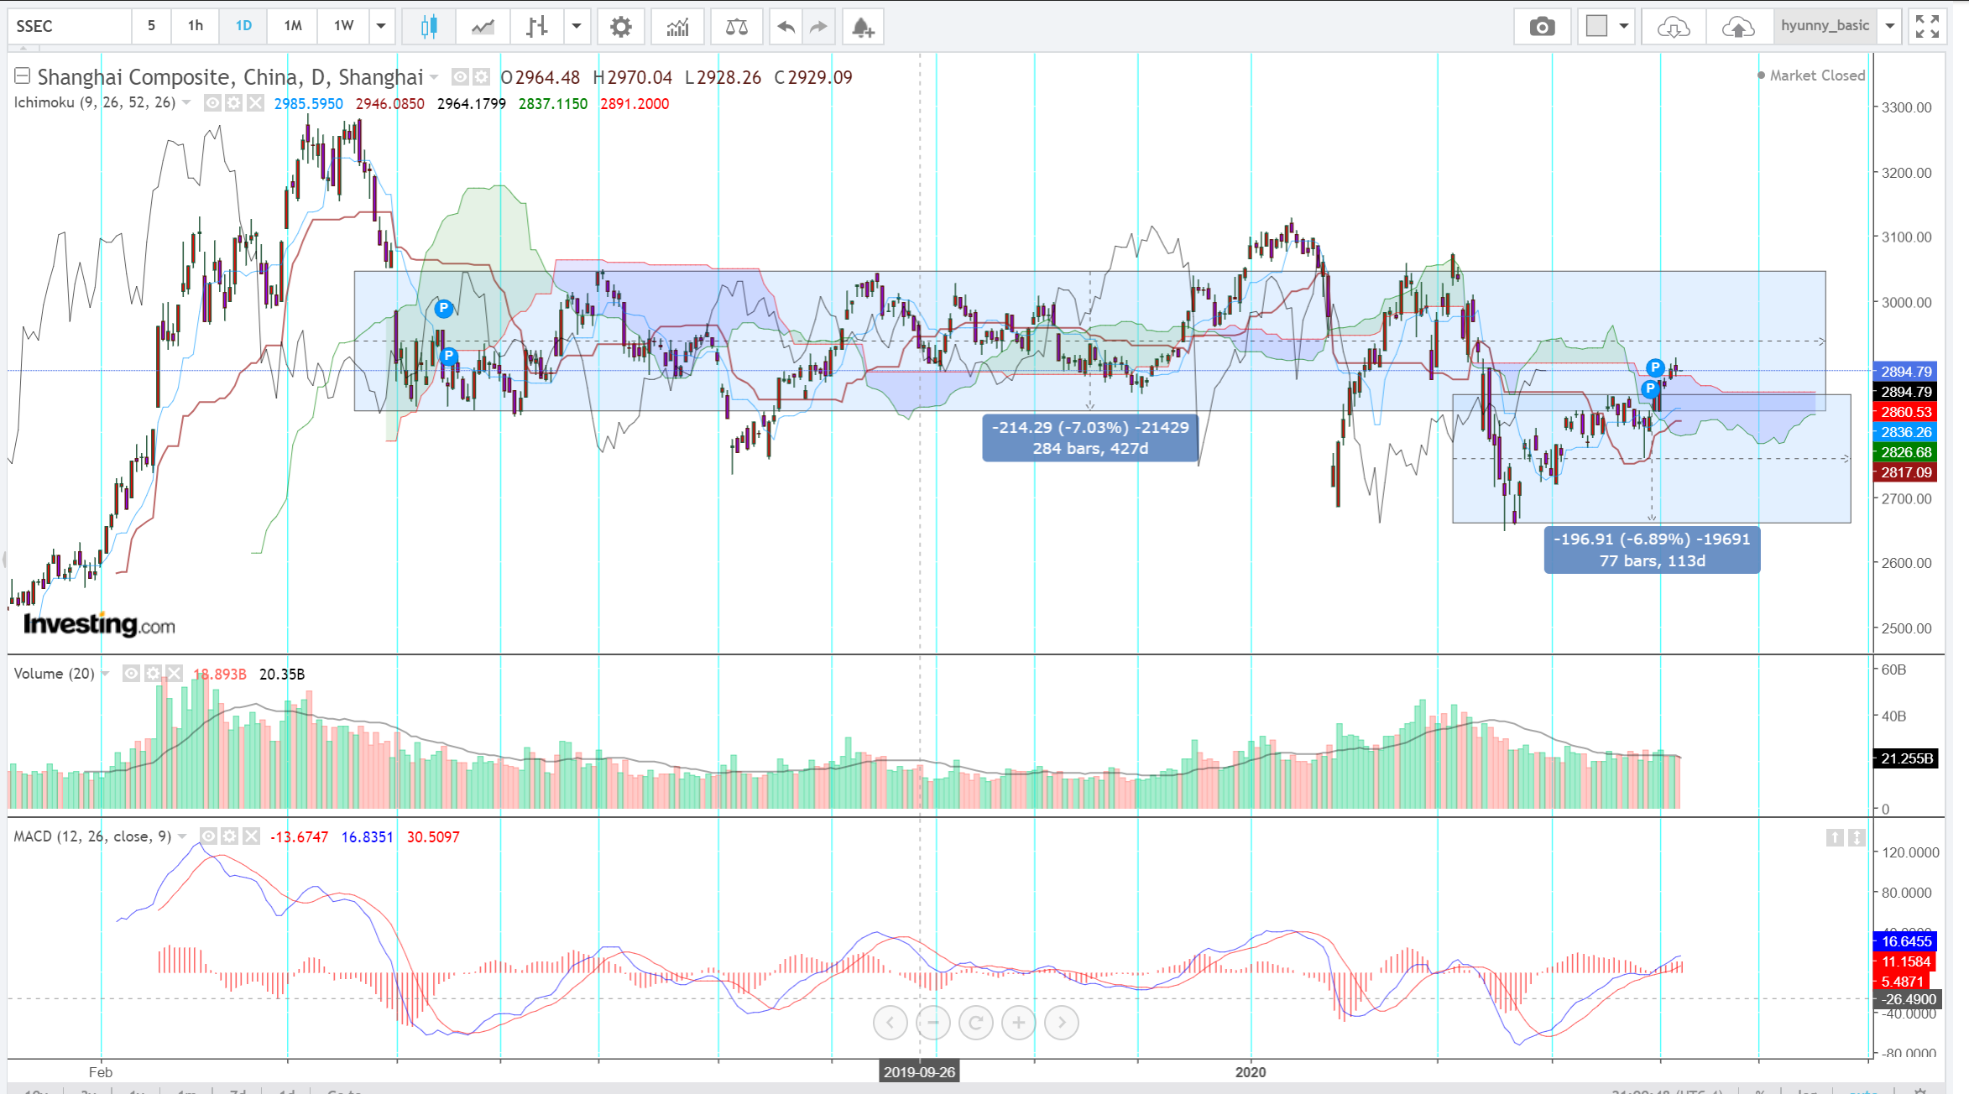1969x1094 pixels.
Task: Open the indicators menu icon
Action: point(677,27)
